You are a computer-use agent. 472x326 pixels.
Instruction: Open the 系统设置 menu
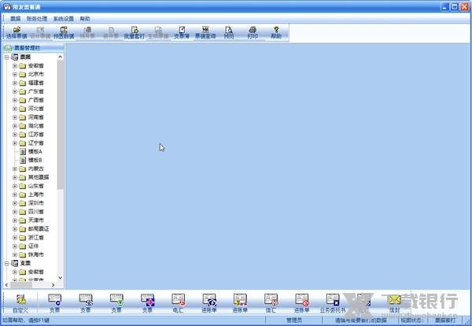tap(64, 18)
